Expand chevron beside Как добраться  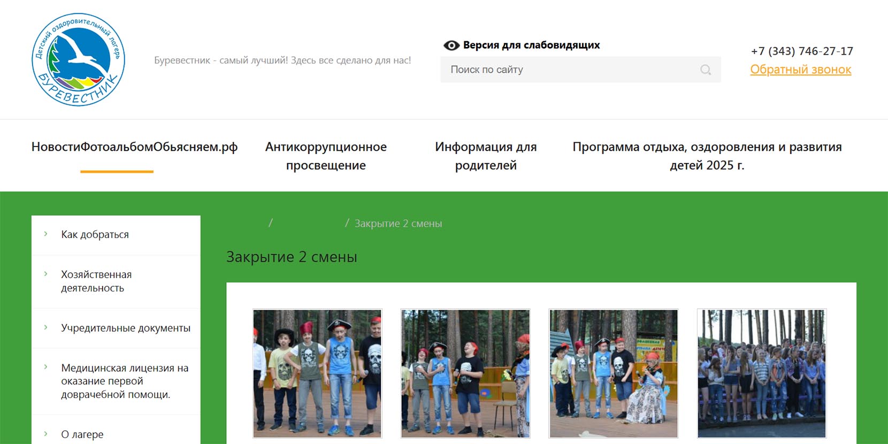tap(46, 234)
